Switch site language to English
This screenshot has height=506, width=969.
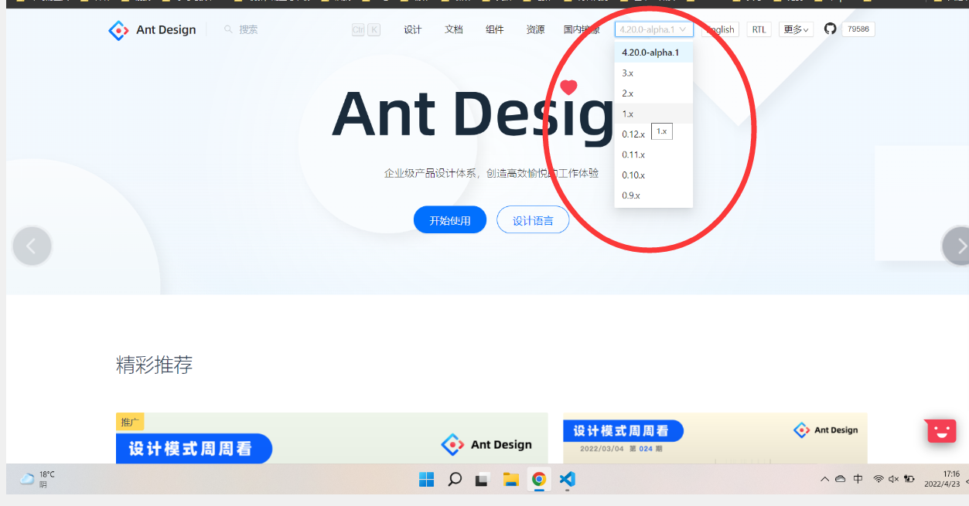coord(718,29)
